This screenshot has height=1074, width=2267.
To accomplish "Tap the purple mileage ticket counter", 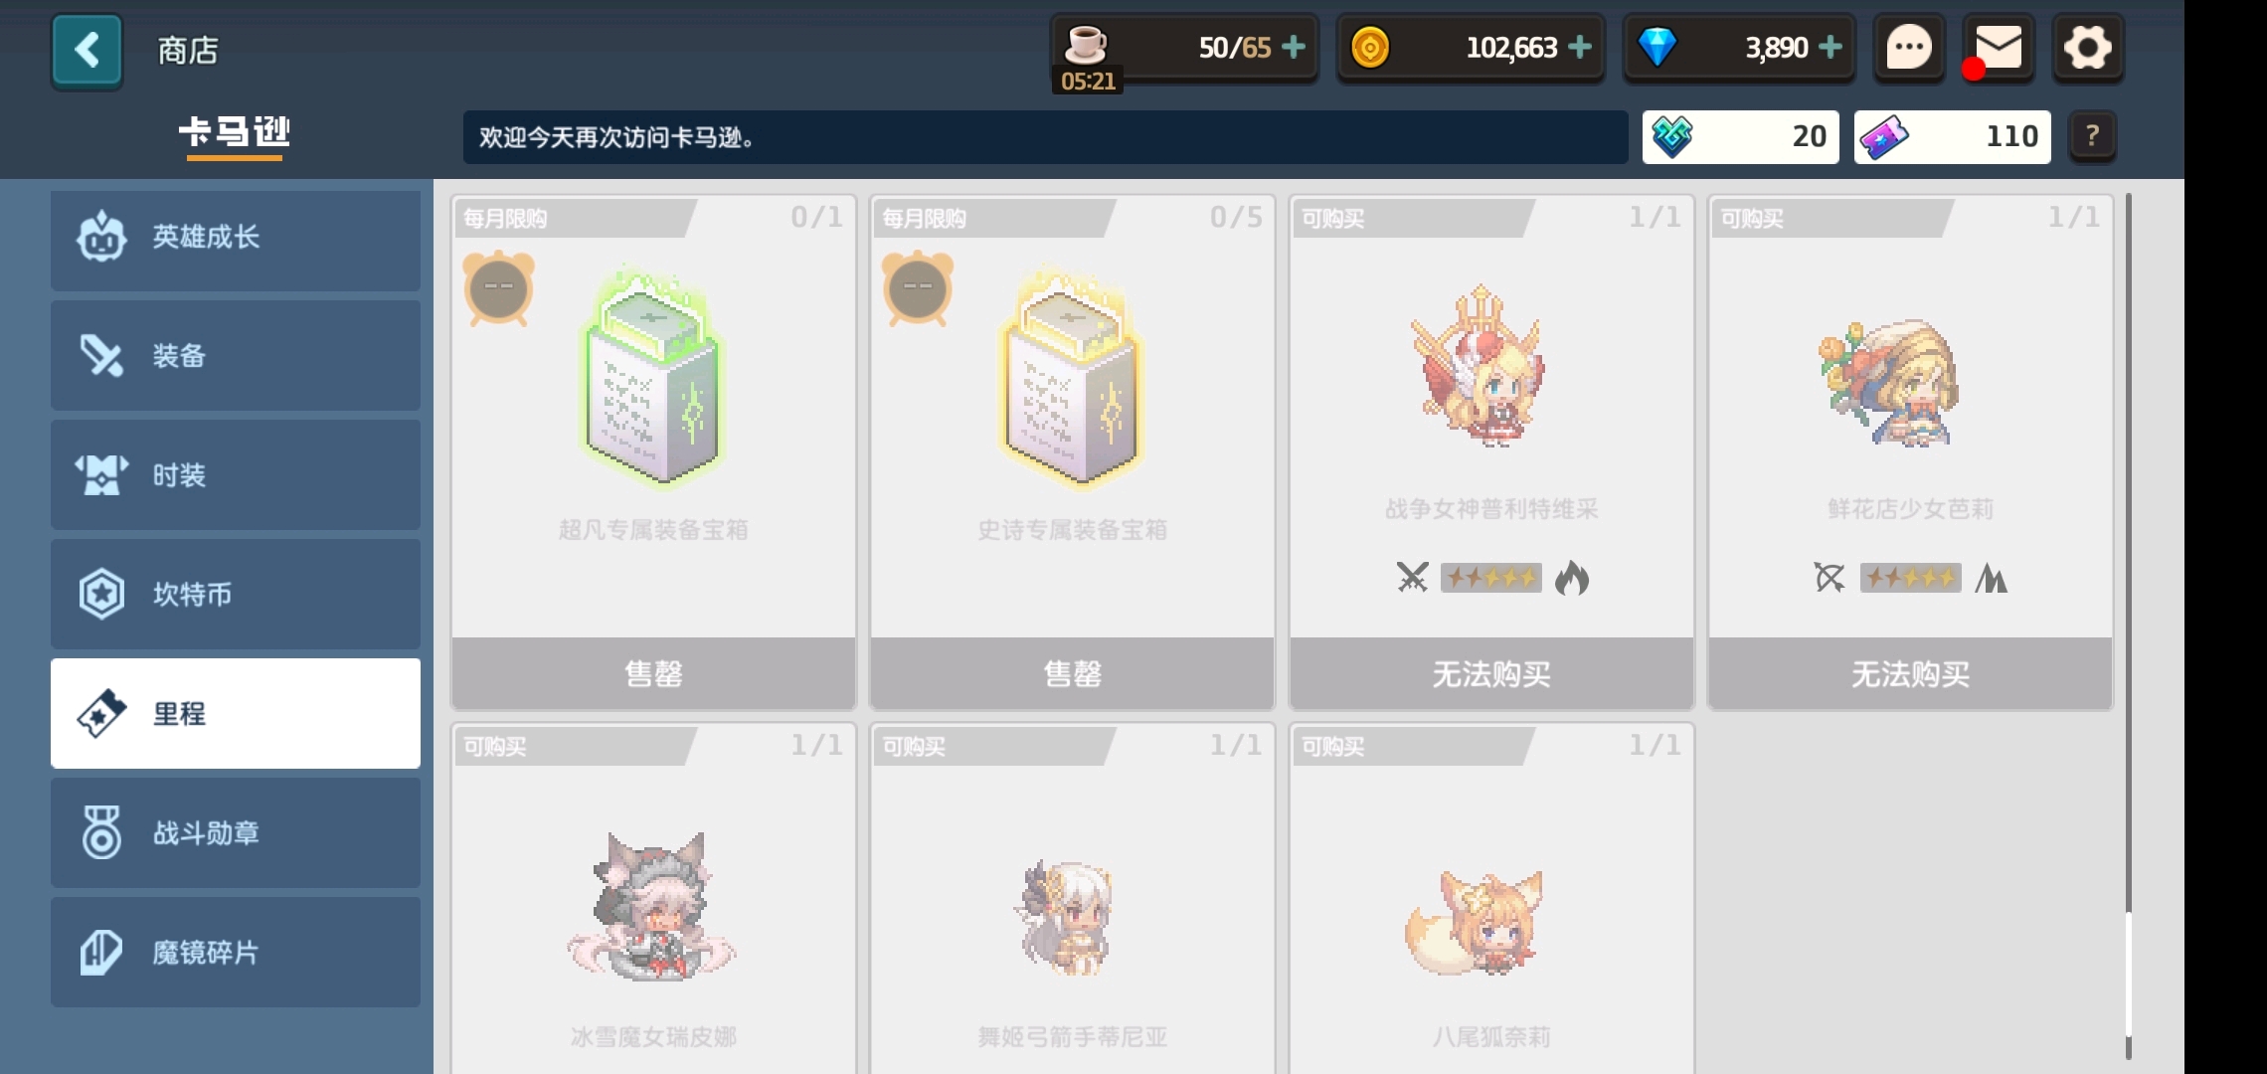I will pyautogui.click(x=1952, y=136).
